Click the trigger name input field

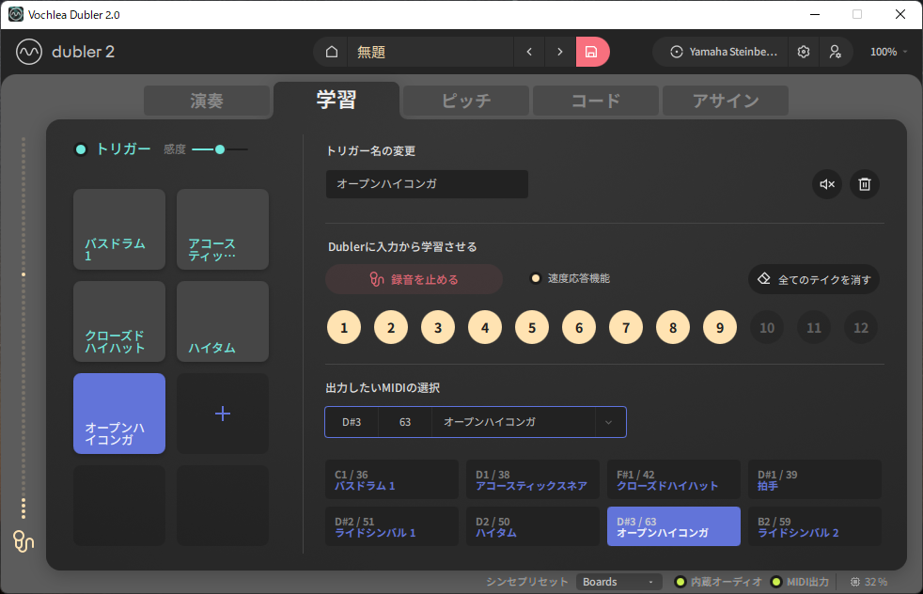tap(427, 184)
